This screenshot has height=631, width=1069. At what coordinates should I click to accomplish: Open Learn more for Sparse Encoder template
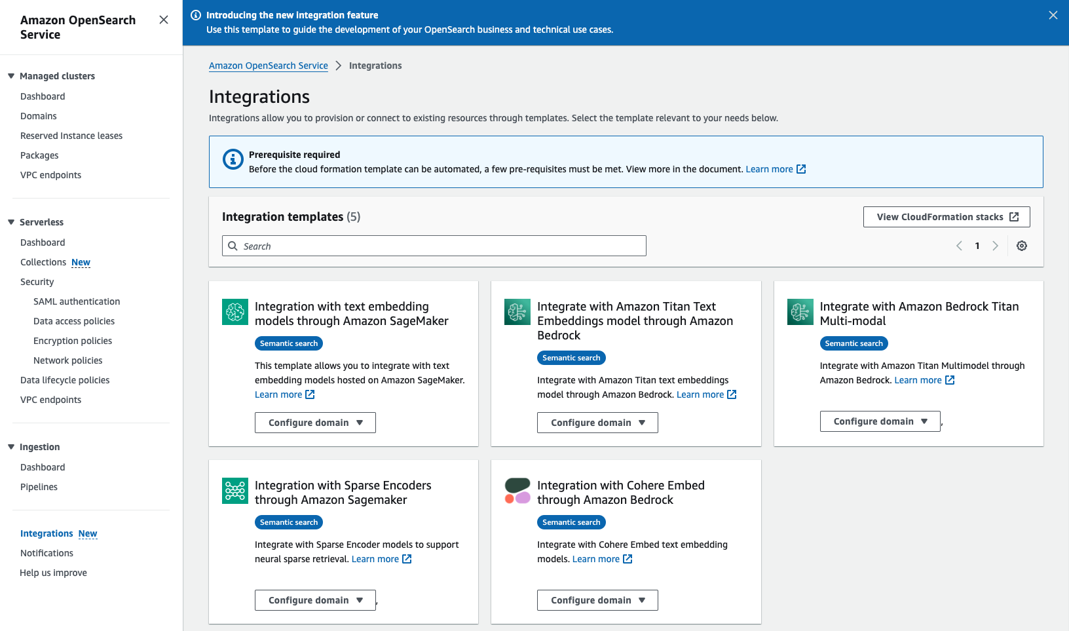(382, 559)
